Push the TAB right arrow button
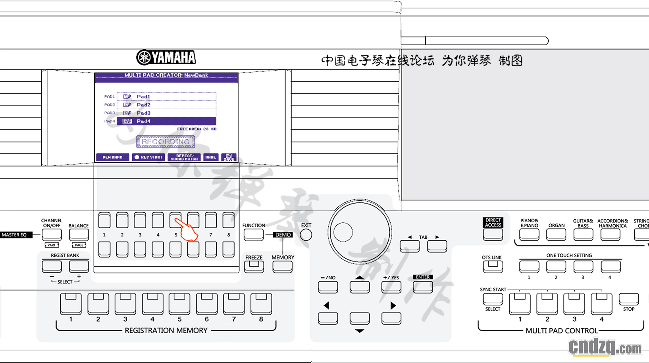The height and width of the screenshot is (363, 649). (x=437, y=246)
